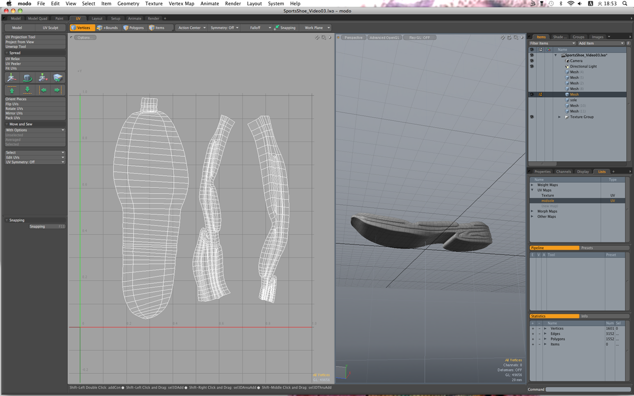Click the rotate view icon in Perspective viewport
Viewport: 634px width, 396px height.
[x=509, y=37]
